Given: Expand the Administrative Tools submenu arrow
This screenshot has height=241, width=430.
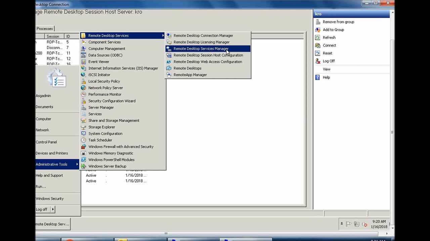Looking at the screenshot, I should (77, 164).
